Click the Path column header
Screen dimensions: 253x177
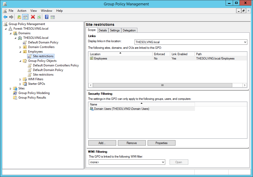click(x=221, y=54)
